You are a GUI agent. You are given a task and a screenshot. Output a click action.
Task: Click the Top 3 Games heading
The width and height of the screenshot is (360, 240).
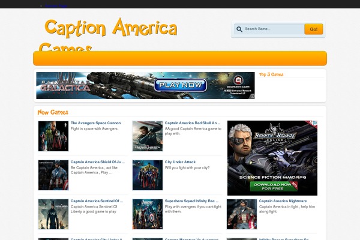[271, 74]
